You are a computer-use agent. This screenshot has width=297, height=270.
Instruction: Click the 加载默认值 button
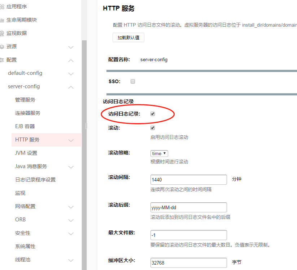[128, 37]
